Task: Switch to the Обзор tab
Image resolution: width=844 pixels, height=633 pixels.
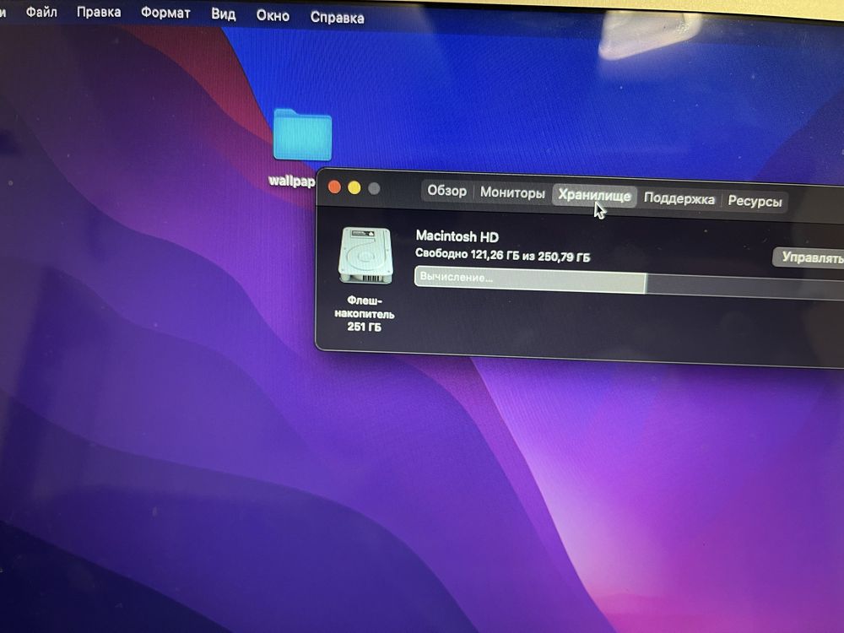Action: (x=446, y=191)
